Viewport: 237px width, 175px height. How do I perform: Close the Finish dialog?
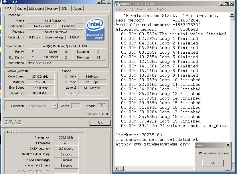coord(228,145)
